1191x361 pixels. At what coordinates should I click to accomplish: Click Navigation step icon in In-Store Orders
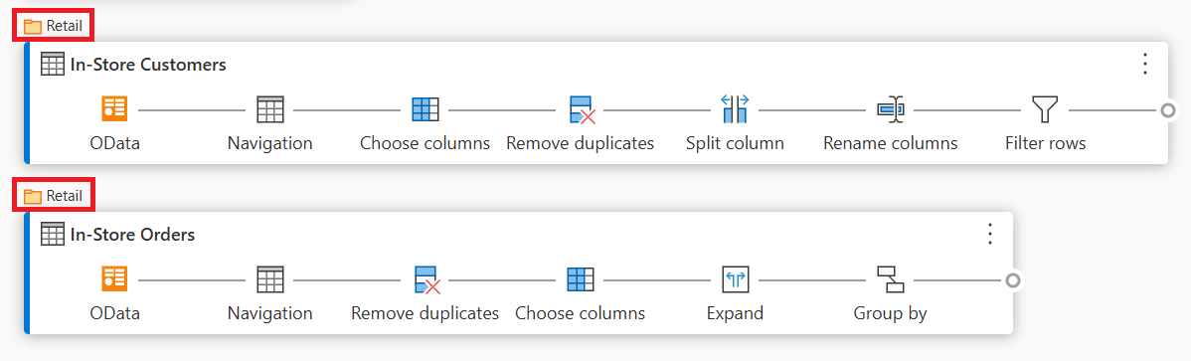click(269, 280)
